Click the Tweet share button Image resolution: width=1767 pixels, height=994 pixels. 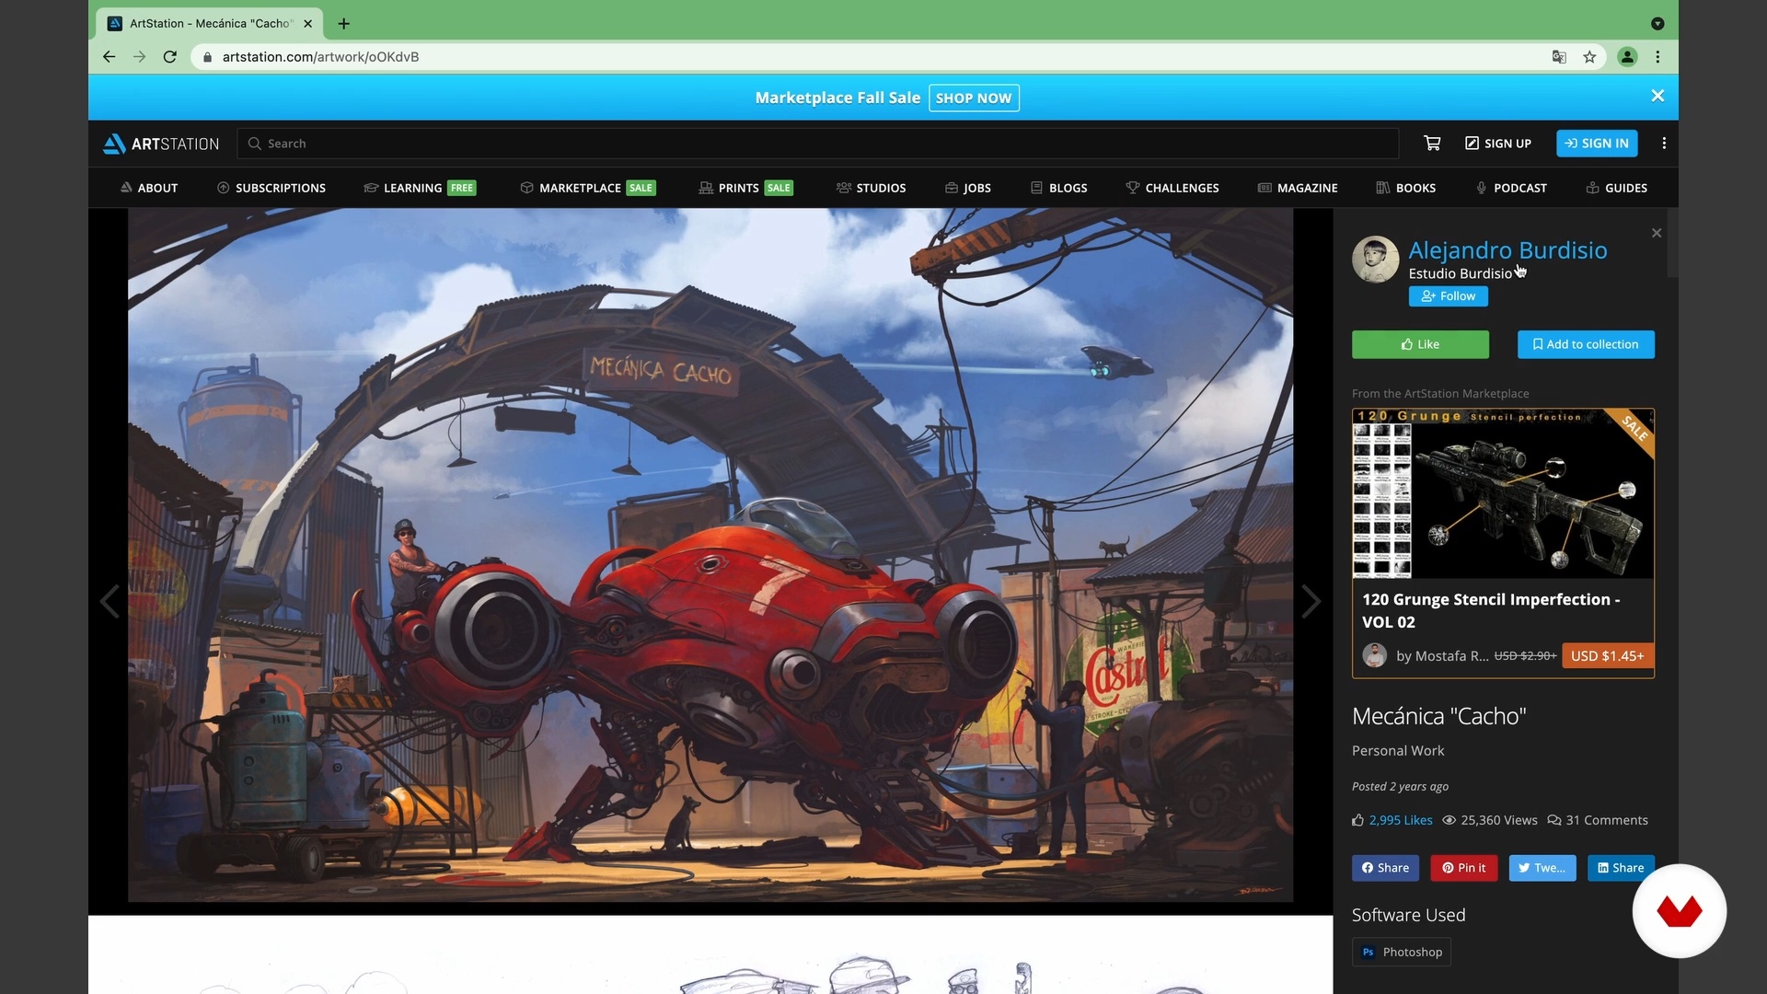tap(1542, 868)
